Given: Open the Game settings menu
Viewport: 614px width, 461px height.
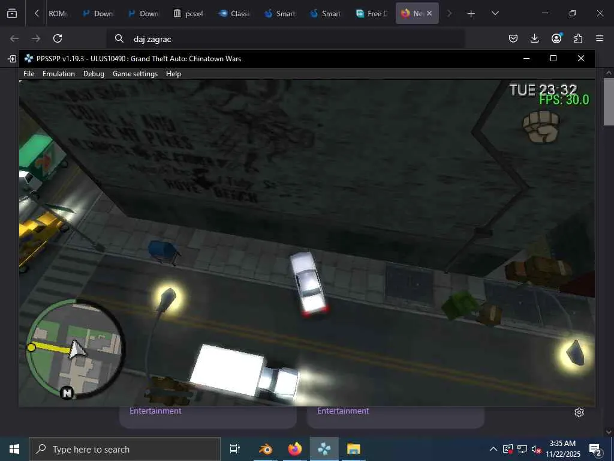Looking at the screenshot, I should coord(135,74).
